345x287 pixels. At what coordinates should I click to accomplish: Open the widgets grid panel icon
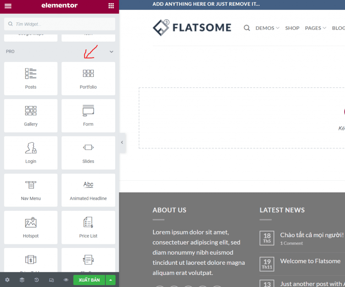pos(111,6)
